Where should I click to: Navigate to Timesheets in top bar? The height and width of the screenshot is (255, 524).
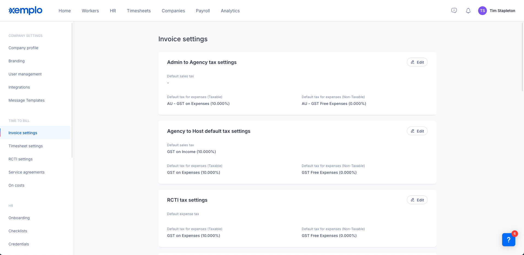(x=138, y=11)
